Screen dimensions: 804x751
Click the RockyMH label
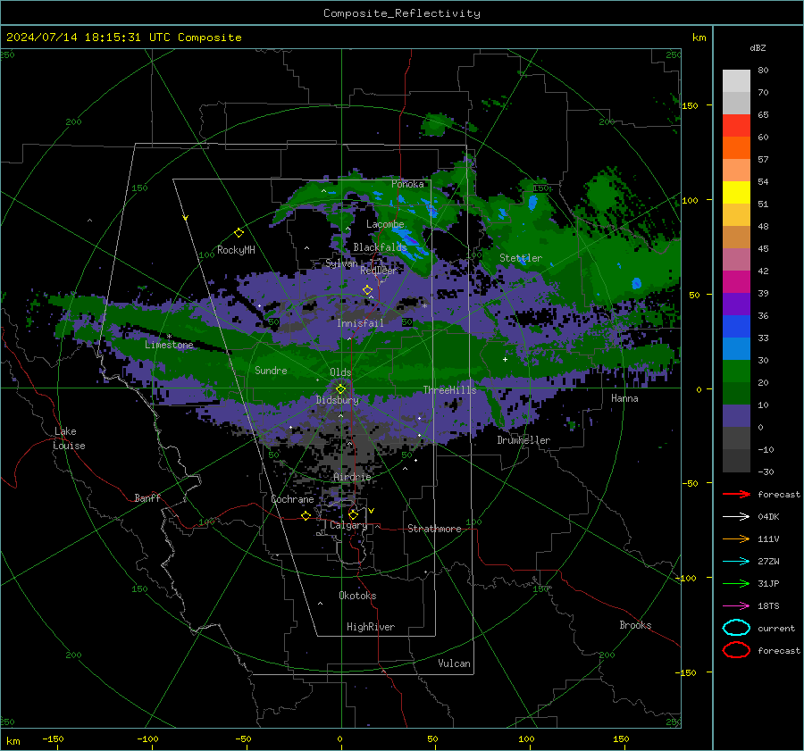(236, 250)
